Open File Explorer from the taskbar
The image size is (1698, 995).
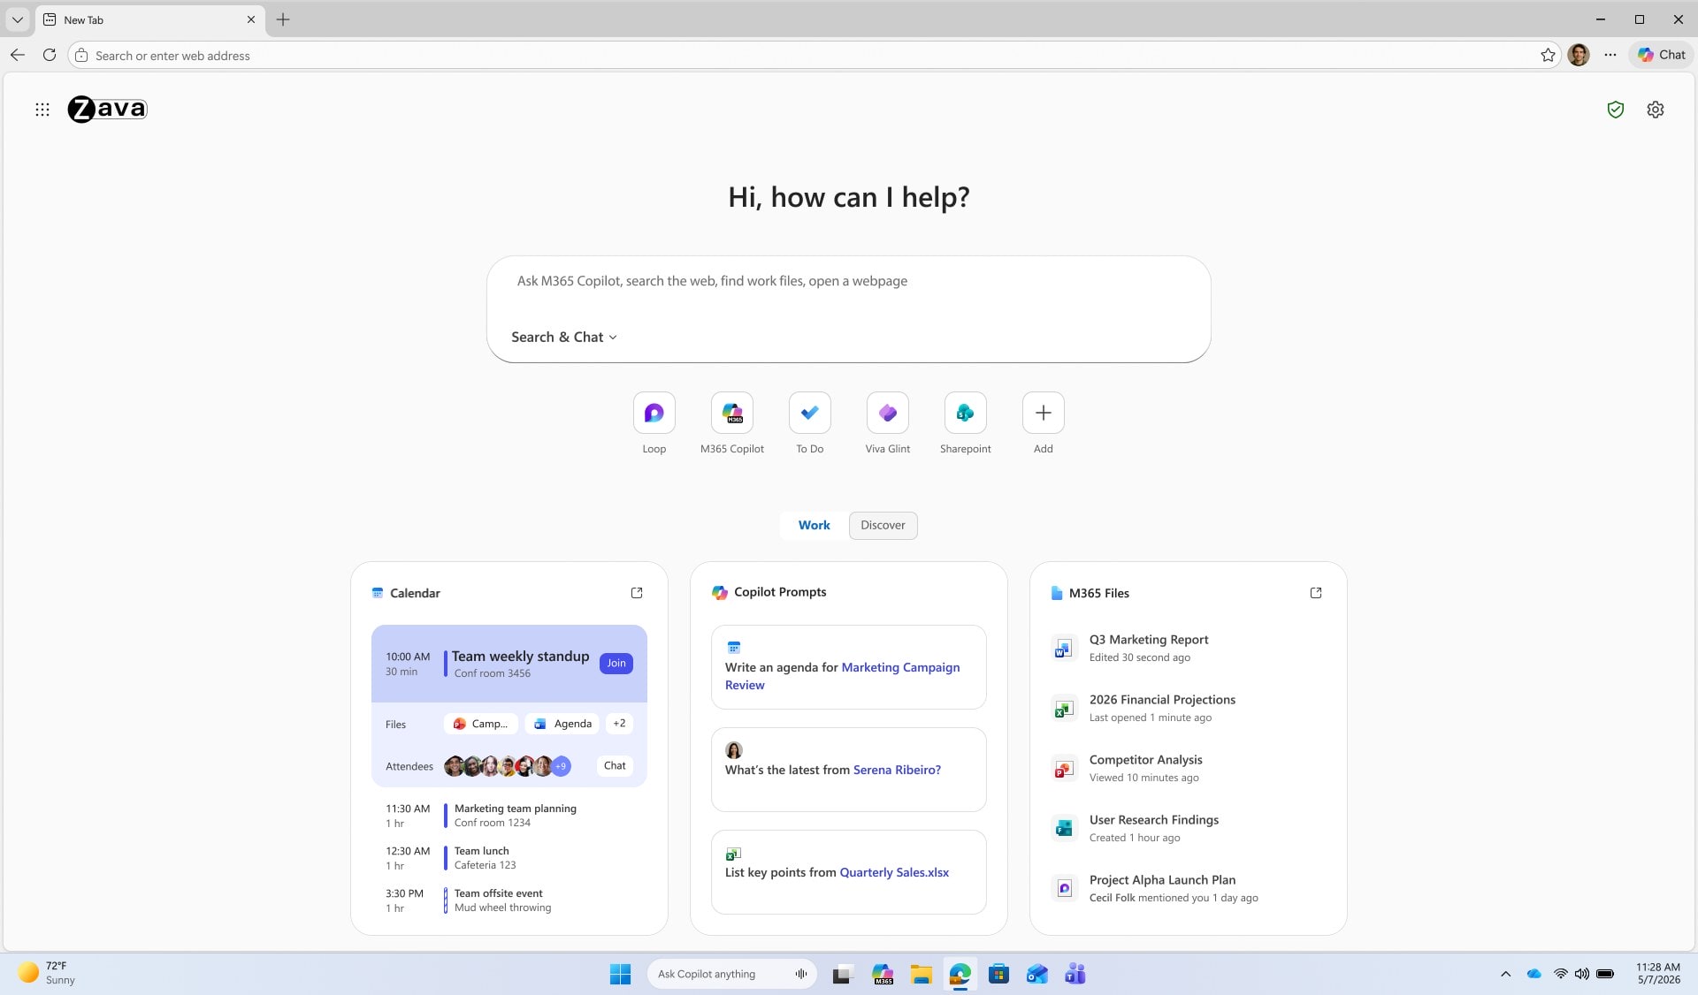click(922, 974)
